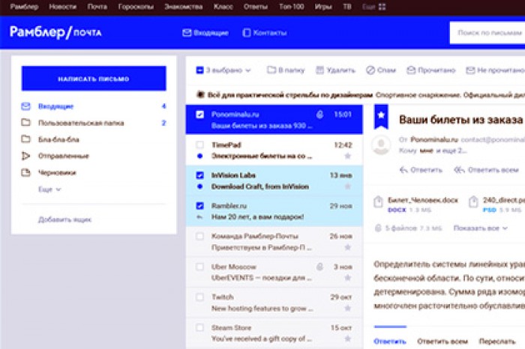Viewport: 525px width, 349px height.
Task: Expand Показать все attachments
Action: [481, 228]
